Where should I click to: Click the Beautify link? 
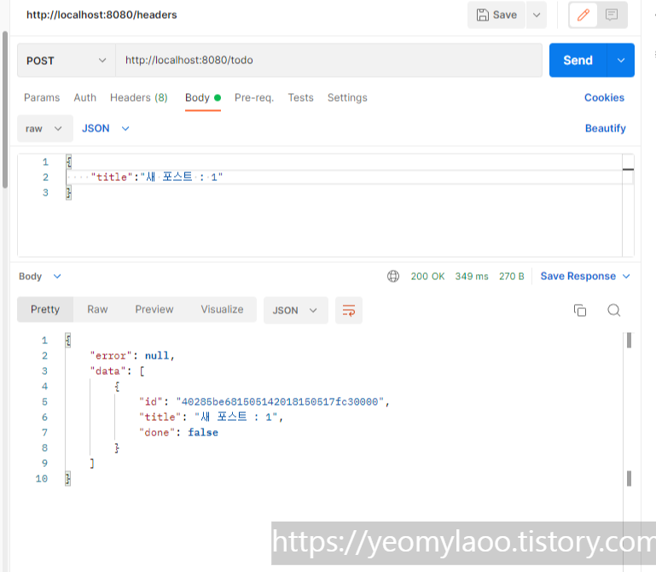coord(606,129)
